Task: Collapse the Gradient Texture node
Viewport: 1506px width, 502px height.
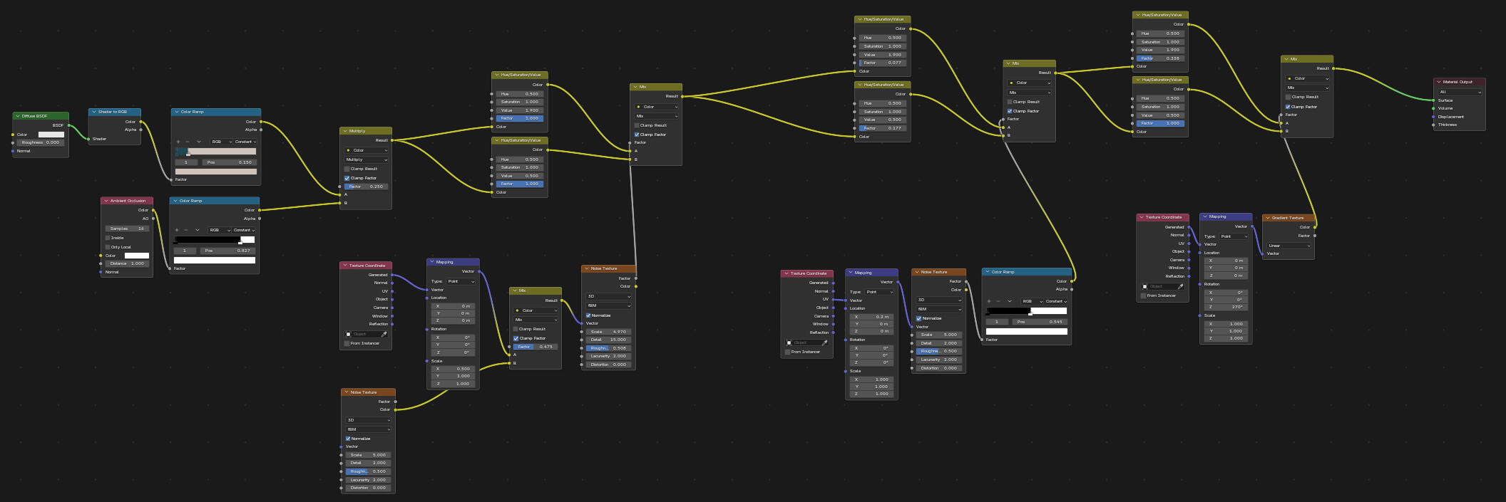Action: click(x=1268, y=218)
